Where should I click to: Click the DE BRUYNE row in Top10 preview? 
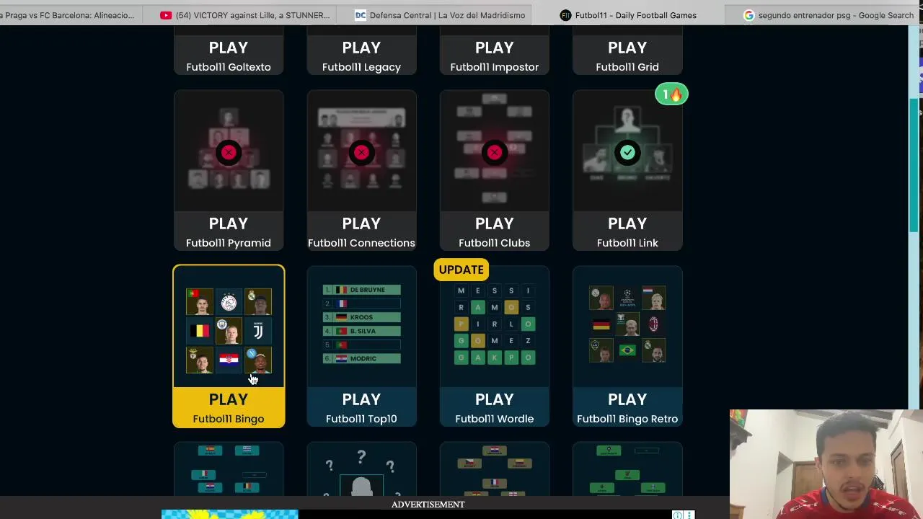(361, 290)
